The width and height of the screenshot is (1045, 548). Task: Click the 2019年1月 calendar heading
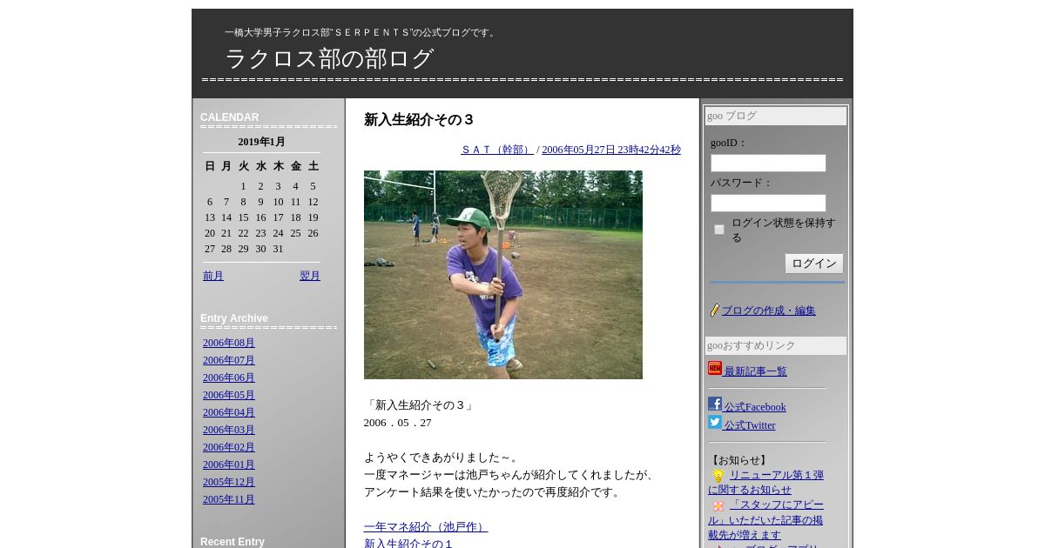tap(261, 142)
